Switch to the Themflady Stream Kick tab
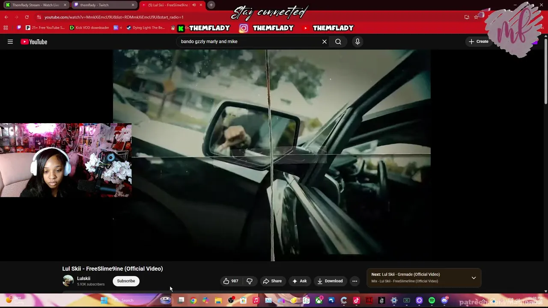The height and width of the screenshot is (308, 548). [35, 5]
